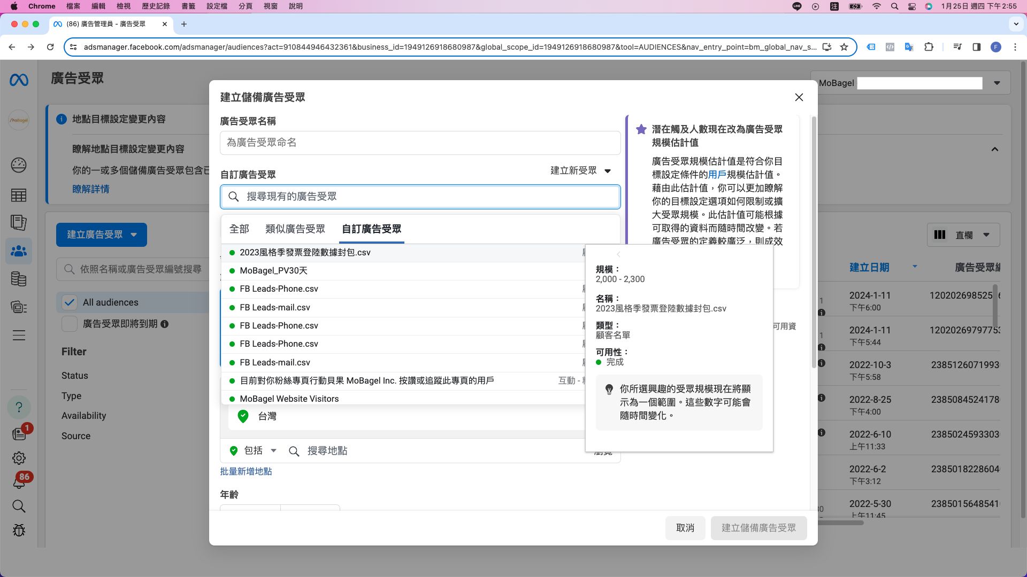Close the 建立儲備廣告受眾 dialog with X
1027x577 pixels.
tap(799, 97)
